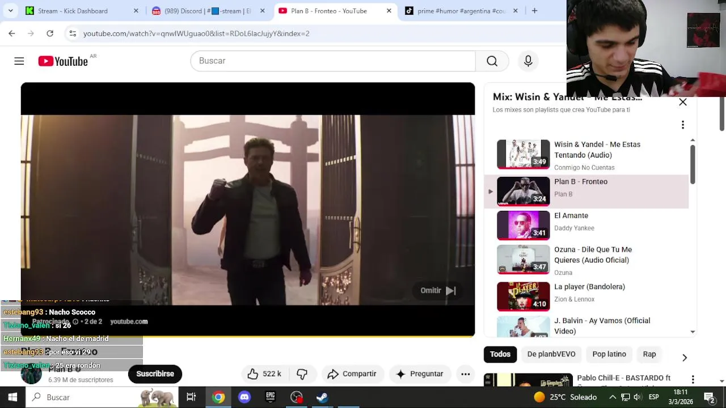View site information icon in address bar
The height and width of the screenshot is (408, 726).
tap(73, 33)
